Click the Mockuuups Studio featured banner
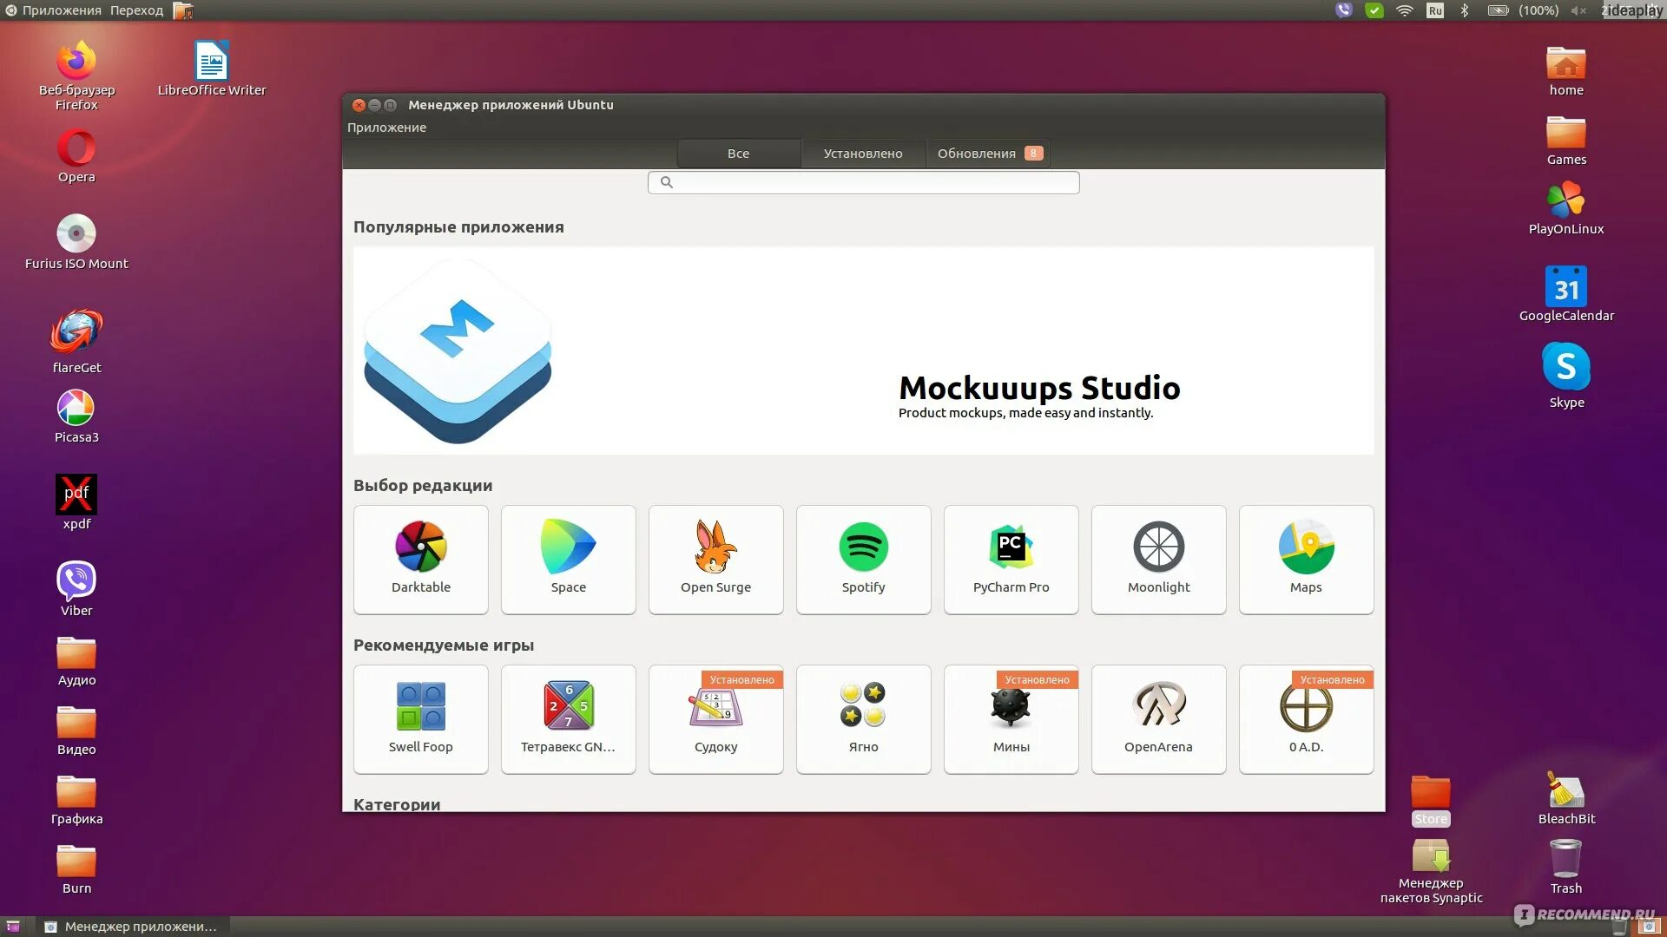This screenshot has width=1667, height=937. click(863, 351)
